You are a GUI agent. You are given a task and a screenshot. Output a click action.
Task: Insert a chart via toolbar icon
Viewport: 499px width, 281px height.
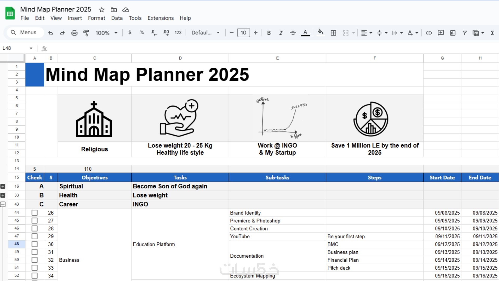point(453,33)
